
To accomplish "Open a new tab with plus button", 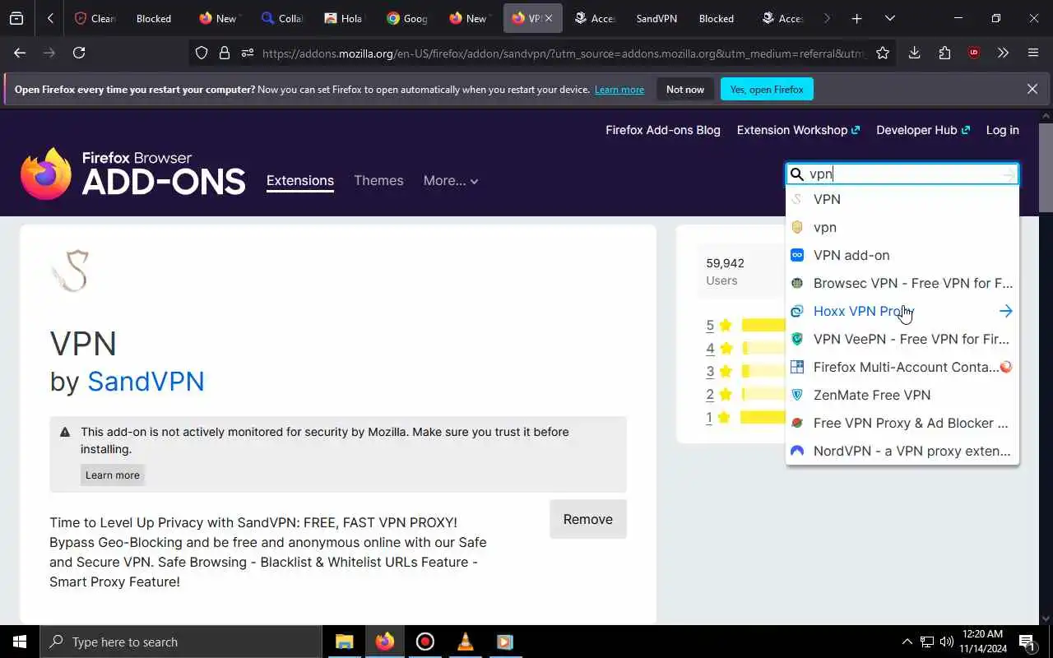I will (x=856, y=18).
